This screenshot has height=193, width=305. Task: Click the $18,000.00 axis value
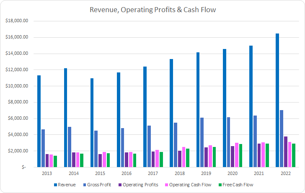[x=17, y=21]
